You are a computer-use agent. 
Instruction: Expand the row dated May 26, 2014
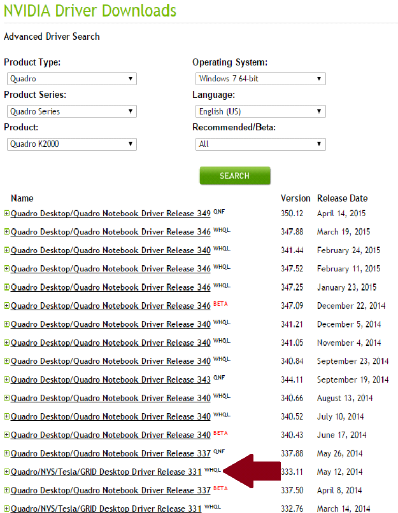point(7,454)
